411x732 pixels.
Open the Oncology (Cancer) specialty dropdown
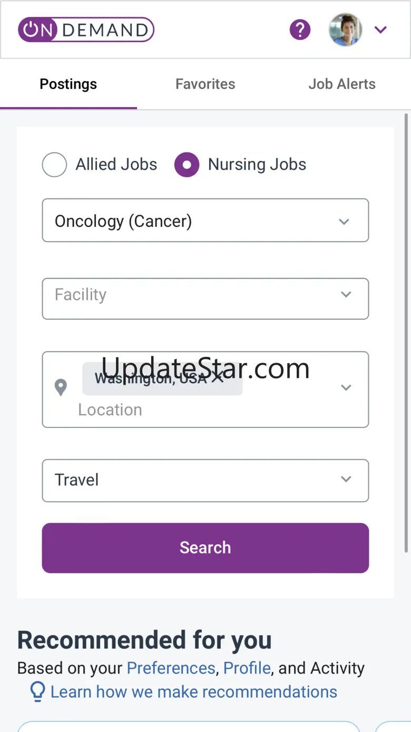pyautogui.click(x=205, y=221)
